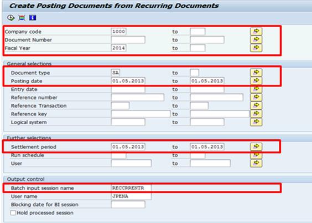The image size is (312, 223).
Task: Open multiple selection for Document type
Action: click(x=256, y=73)
